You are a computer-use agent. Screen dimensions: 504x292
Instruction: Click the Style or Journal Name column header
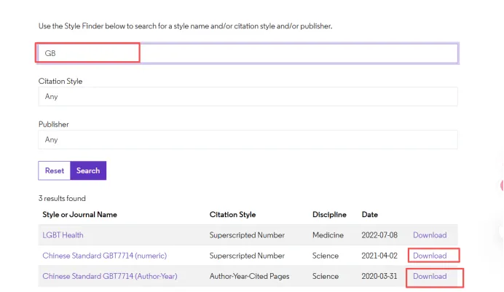[x=79, y=215]
